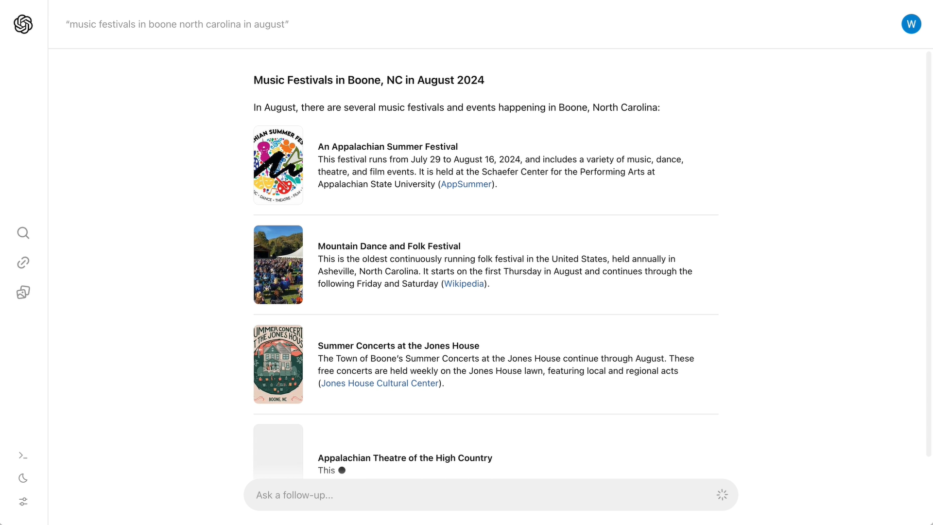Click the Ask a follow-up input field

click(x=491, y=495)
